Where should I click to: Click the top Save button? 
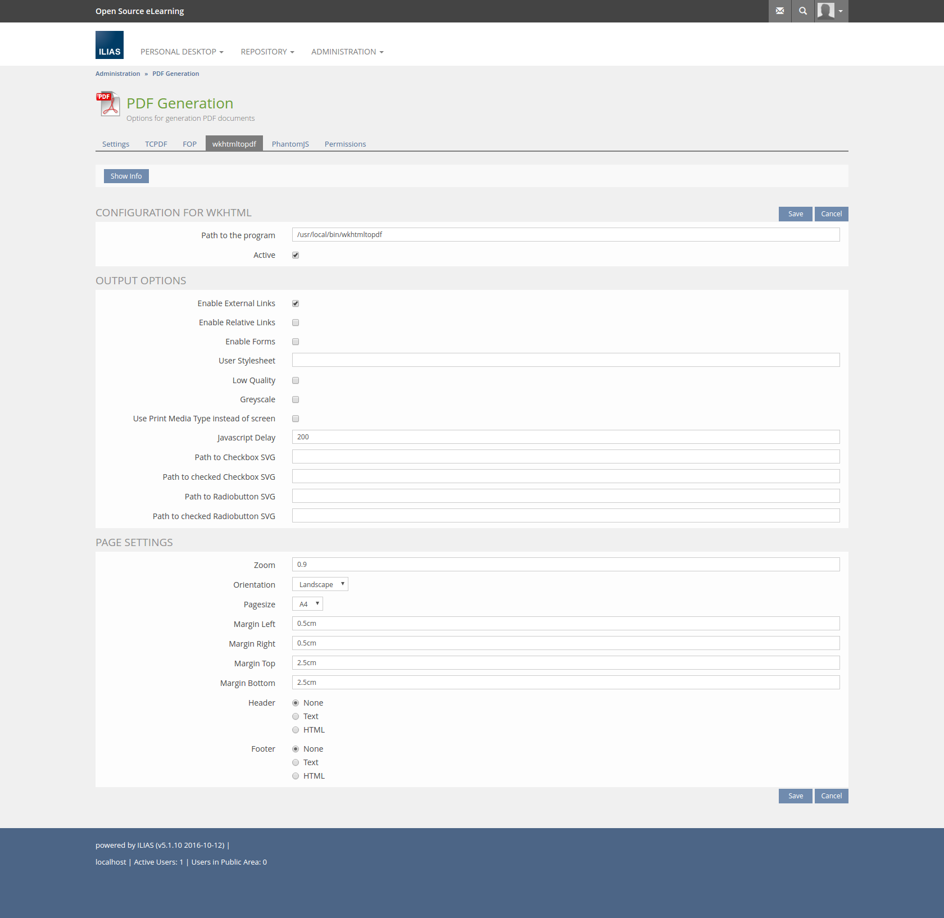point(795,214)
